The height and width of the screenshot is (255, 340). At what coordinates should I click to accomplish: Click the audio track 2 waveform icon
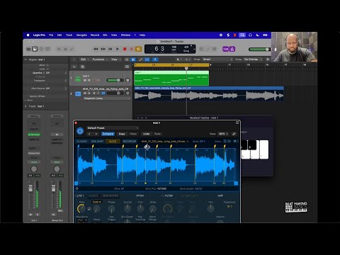(78, 93)
